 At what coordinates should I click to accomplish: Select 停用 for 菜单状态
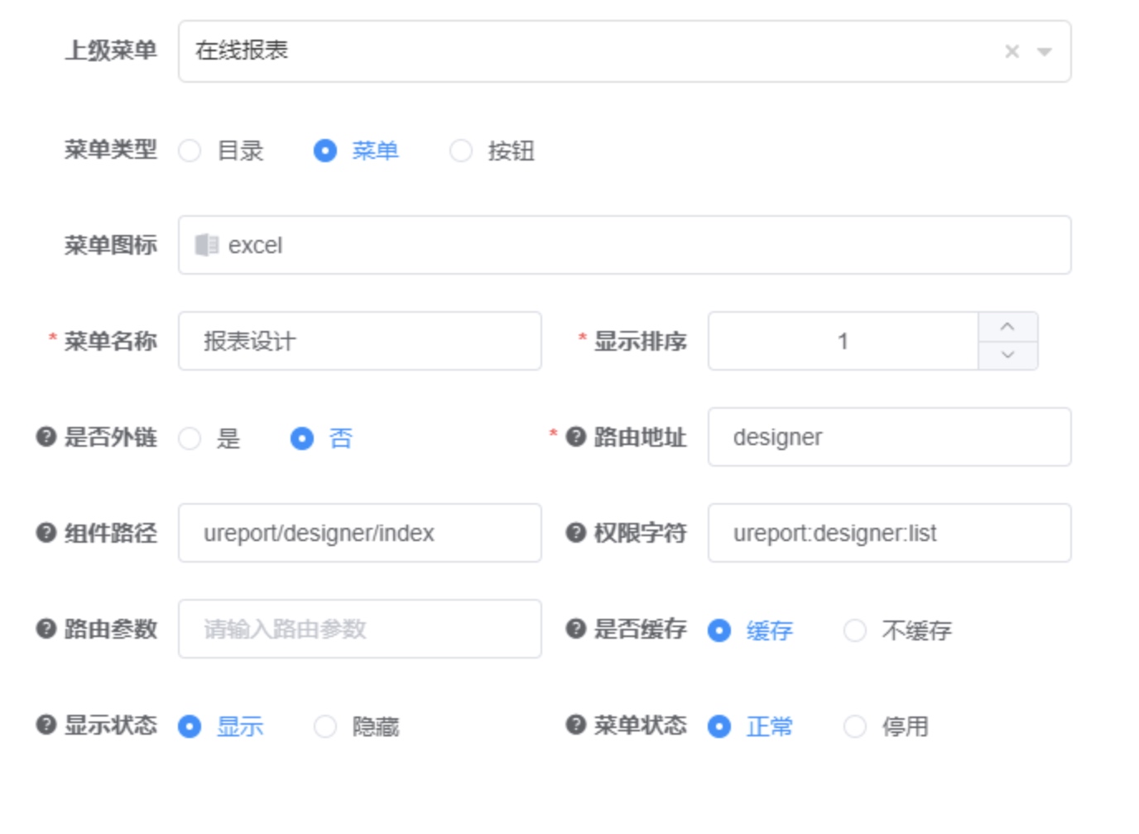pos(855,726)
